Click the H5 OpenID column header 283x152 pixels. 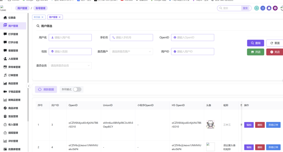(178, 105)
